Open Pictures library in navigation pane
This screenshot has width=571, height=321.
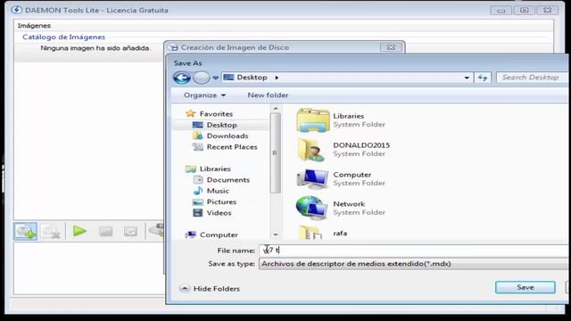coord(221,202)
